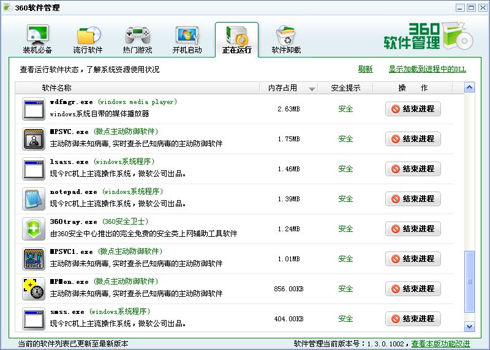Select the 856.00KB memory value
The height and width of the screenshot is (350, 490).
tap(288, 289)
